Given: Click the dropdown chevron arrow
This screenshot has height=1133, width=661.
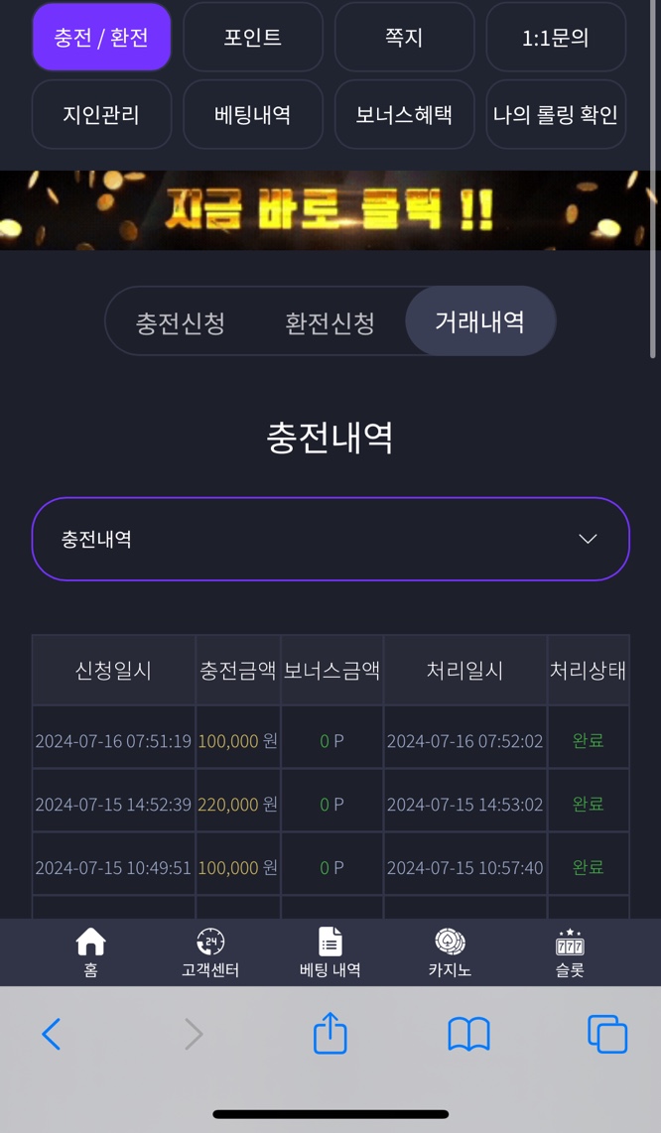Looking at the screenshot, I should [588, 539].
